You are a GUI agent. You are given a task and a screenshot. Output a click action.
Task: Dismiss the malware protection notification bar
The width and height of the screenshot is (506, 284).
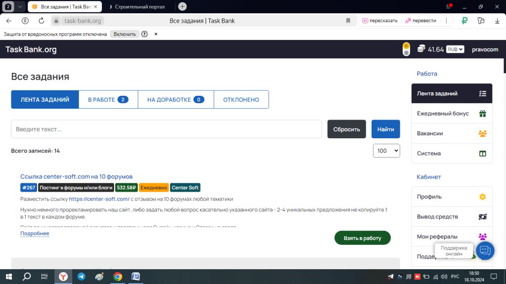156,34
